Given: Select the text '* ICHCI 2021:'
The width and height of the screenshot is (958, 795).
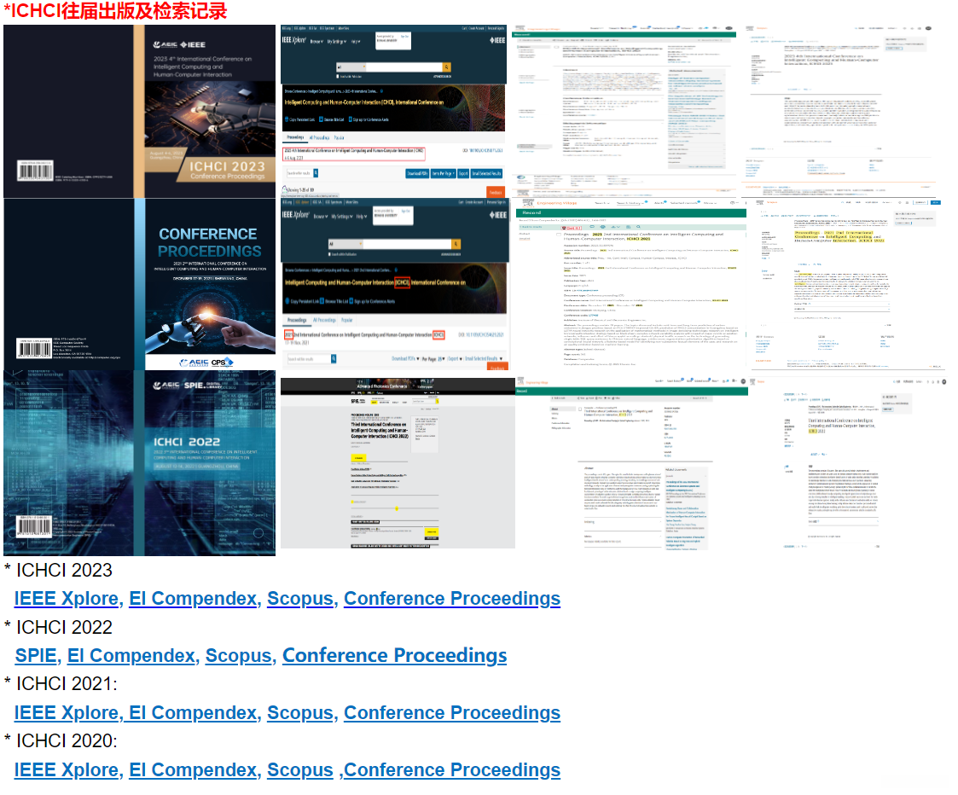Looking at the screenshot, I should 61,684.
